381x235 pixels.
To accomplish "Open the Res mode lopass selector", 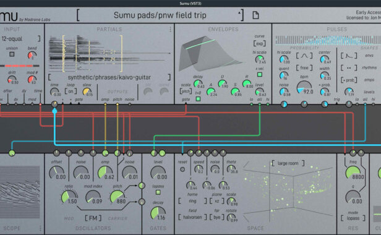I will [353, 218].
